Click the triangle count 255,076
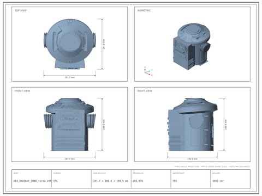 (x=138, y=181)
